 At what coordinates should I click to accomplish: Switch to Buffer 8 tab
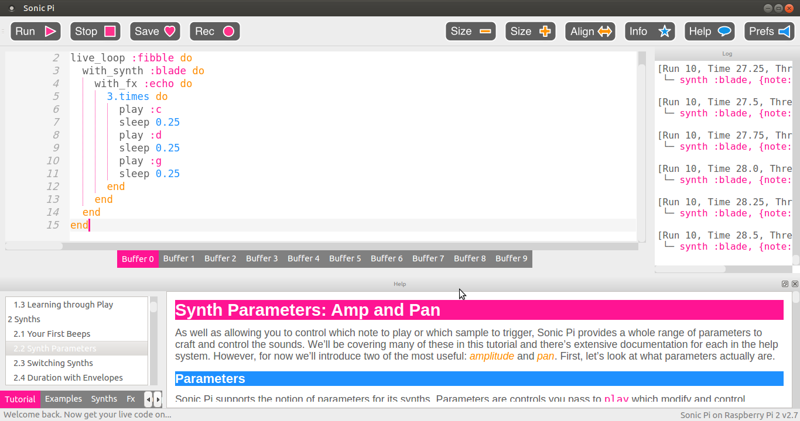pos(470,259)
